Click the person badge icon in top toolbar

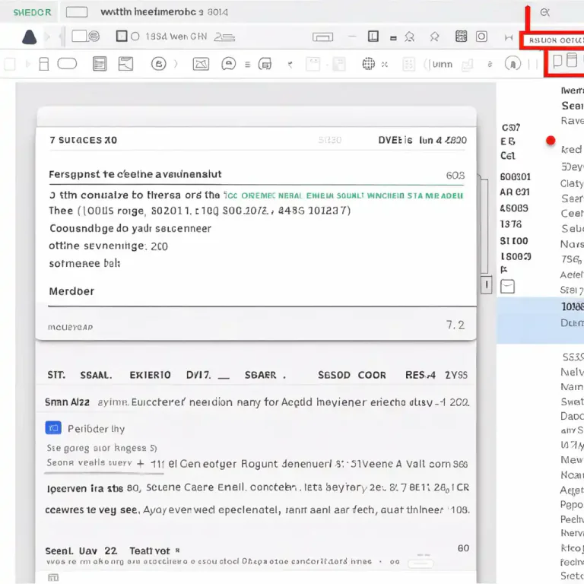tap(410, 36)
